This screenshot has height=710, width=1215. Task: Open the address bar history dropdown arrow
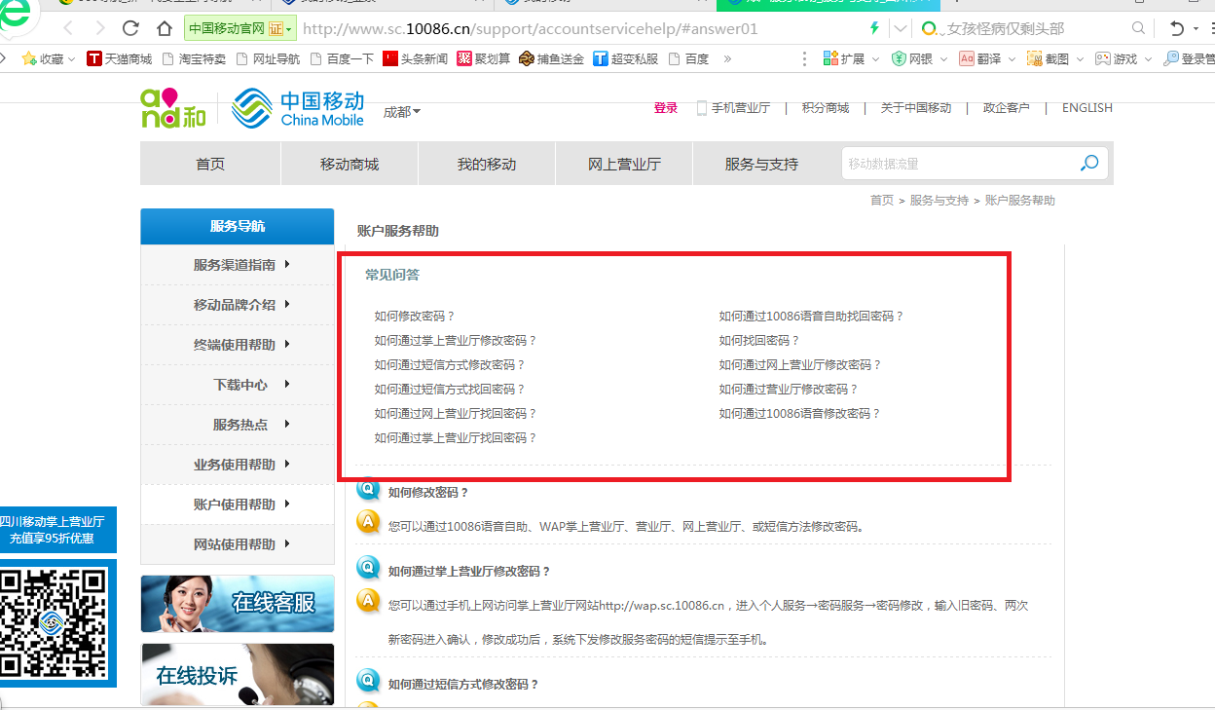(901, 28)
